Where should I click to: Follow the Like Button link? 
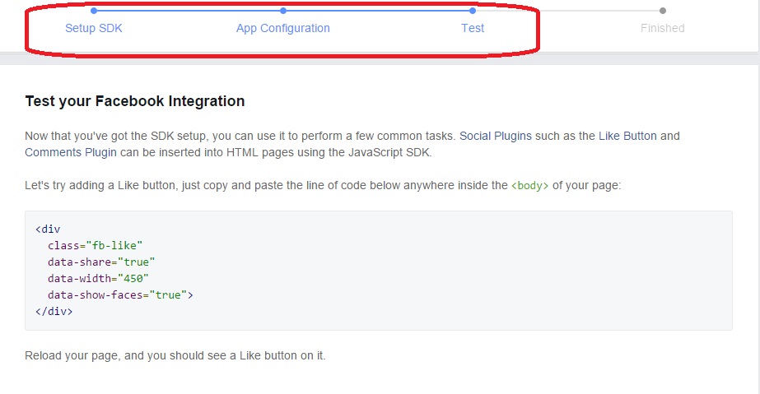627,136
